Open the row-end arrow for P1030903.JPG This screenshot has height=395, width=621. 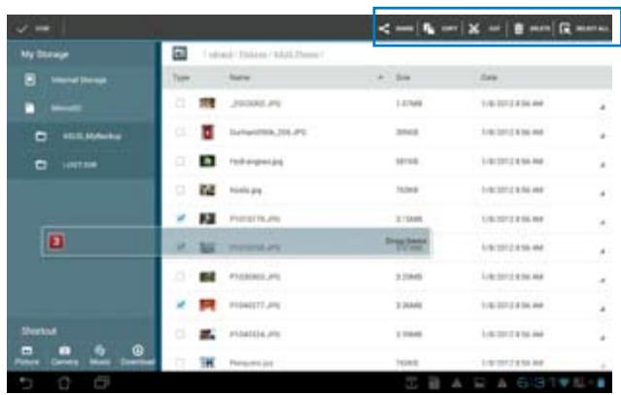pos(603,280)
